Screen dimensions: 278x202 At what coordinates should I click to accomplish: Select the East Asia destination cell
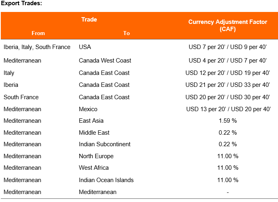(91, 121)
